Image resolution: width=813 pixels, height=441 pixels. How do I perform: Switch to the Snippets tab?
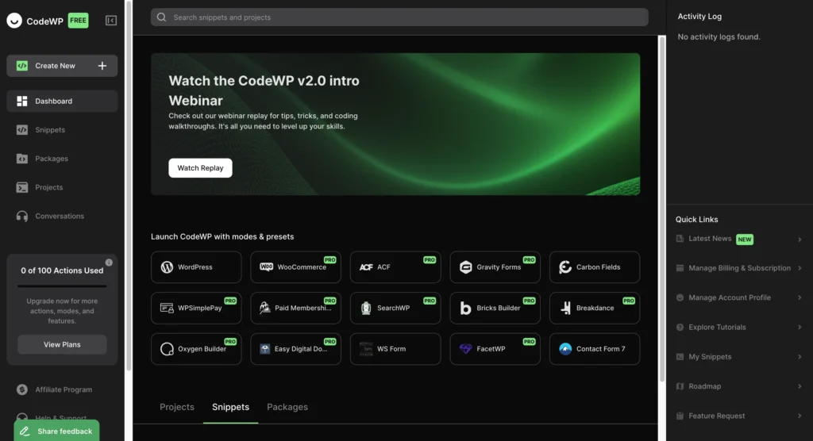pos(230,407)
